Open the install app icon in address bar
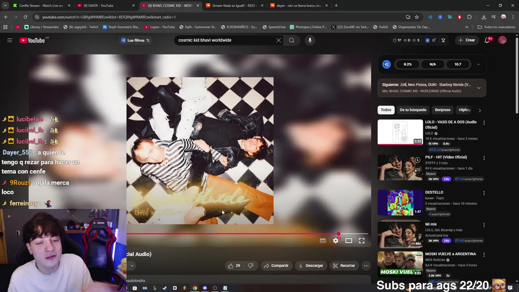Image resolution: width=519 pixels, height=292 pixels. (x=408, y=17)
